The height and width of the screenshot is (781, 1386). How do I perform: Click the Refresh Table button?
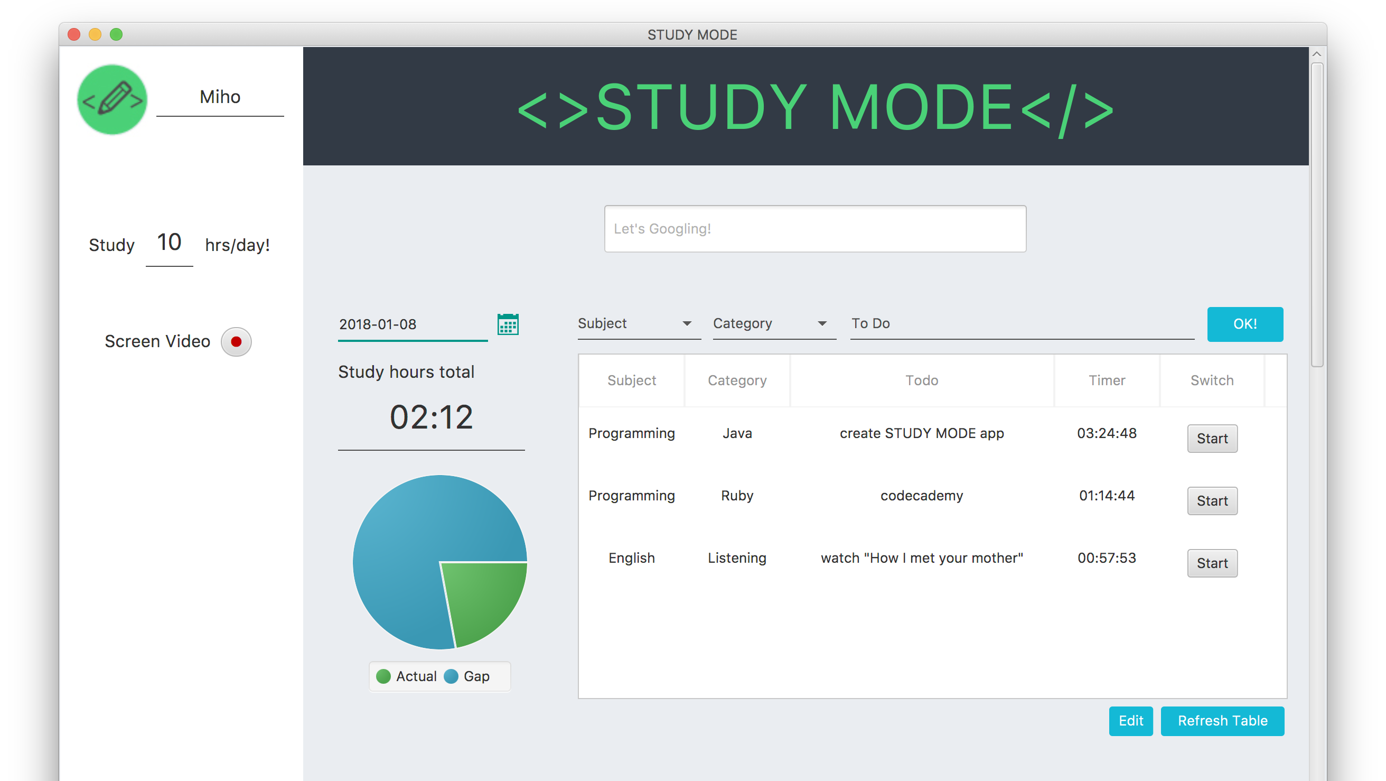point(1222,721)
